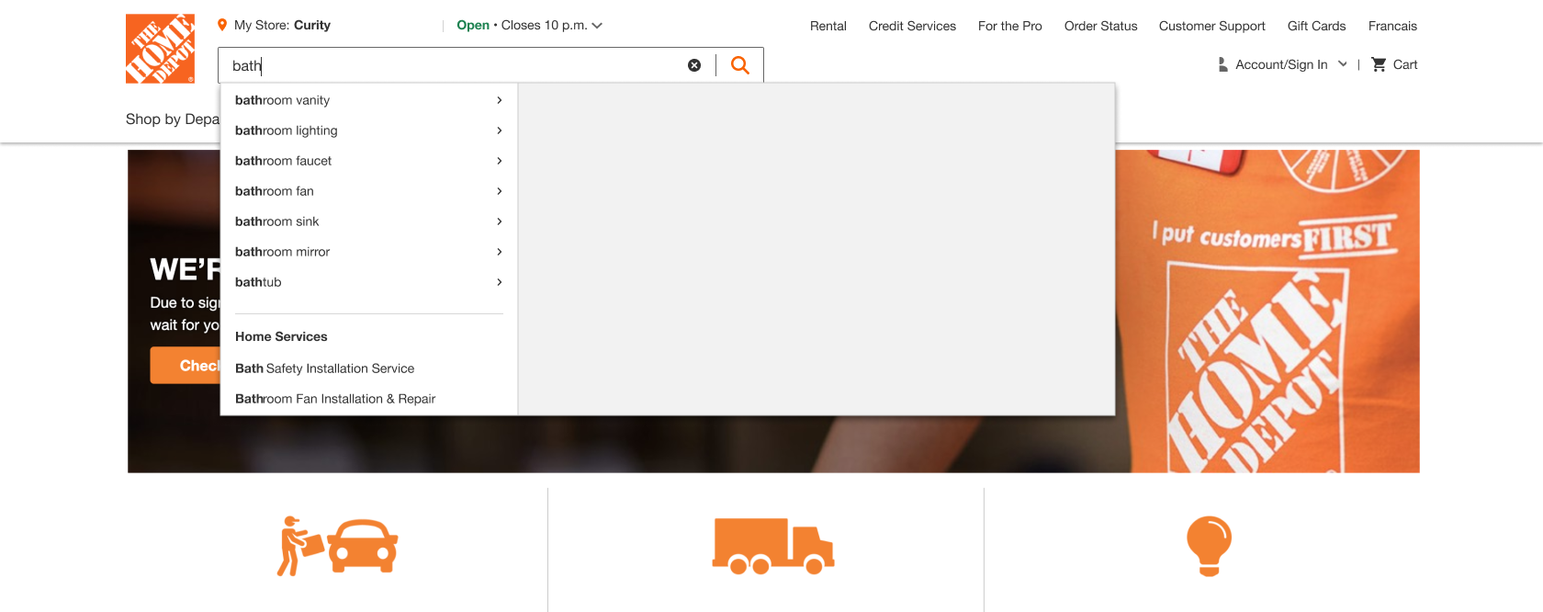The image size is (1543, 612).
Task: Go to For the Pro
Action: click(x=1010, y=26)
